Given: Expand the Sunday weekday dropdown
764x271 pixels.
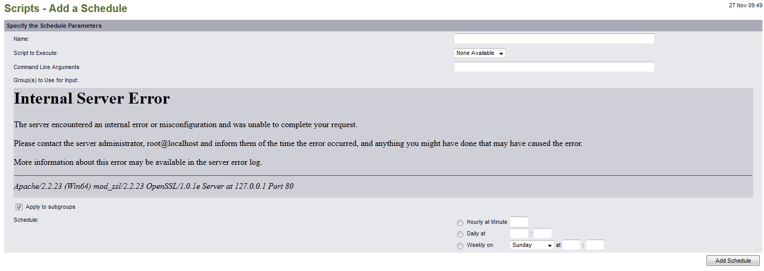Looking at the screenshot, I should 532,245.
